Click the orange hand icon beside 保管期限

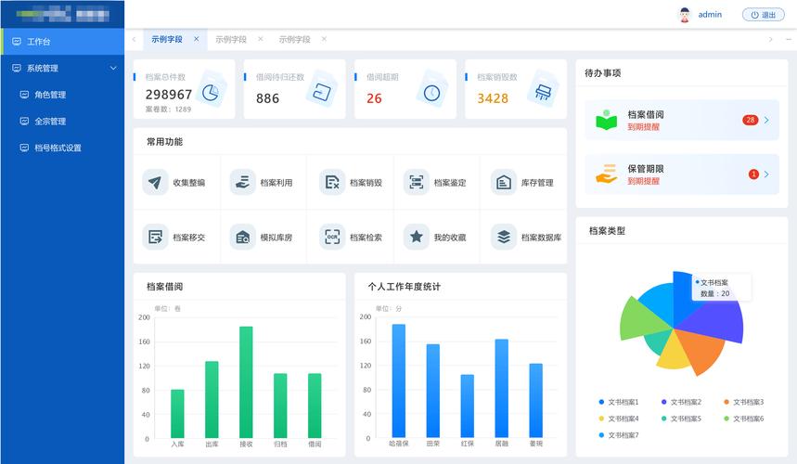(x=607, y=174)
